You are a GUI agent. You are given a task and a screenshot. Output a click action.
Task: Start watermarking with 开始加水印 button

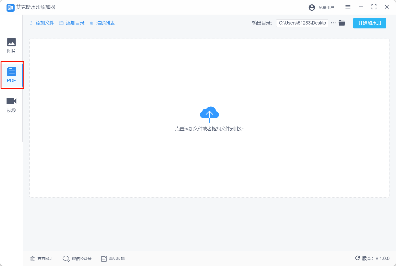(x=370, y=23)
